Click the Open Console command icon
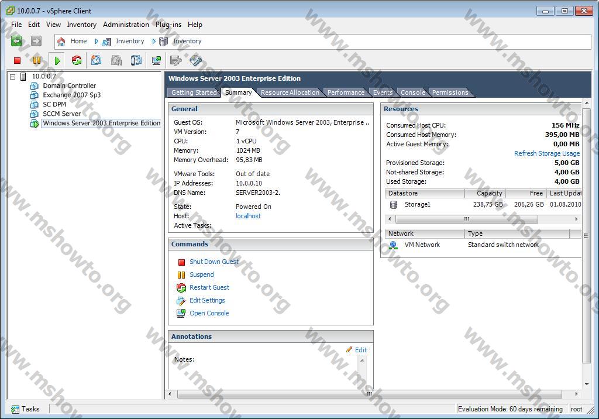This screenshot has height=419, width=599. [x=181, y=314]
